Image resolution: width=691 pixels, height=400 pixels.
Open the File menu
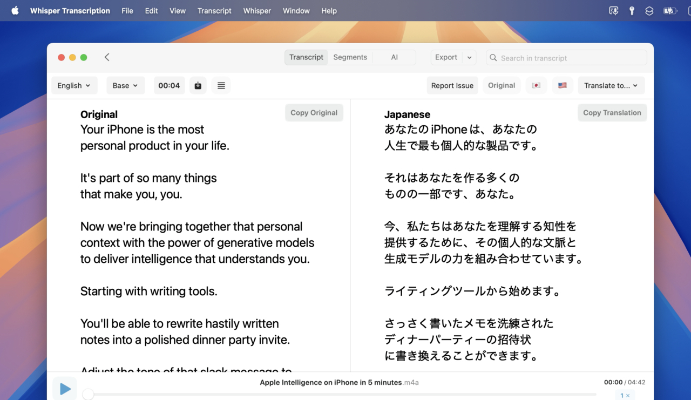coord(127,10)
